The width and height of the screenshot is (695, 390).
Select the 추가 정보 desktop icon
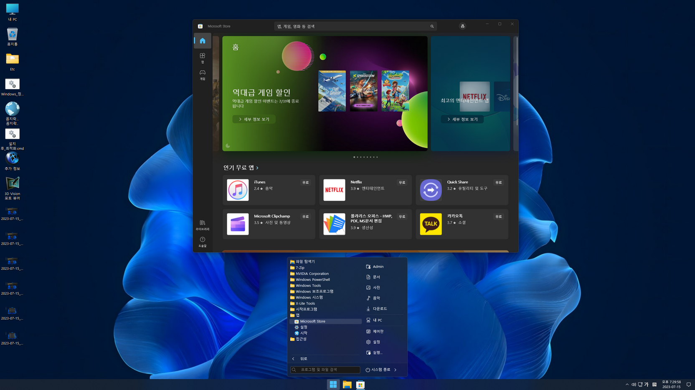[x=12, y=162]
